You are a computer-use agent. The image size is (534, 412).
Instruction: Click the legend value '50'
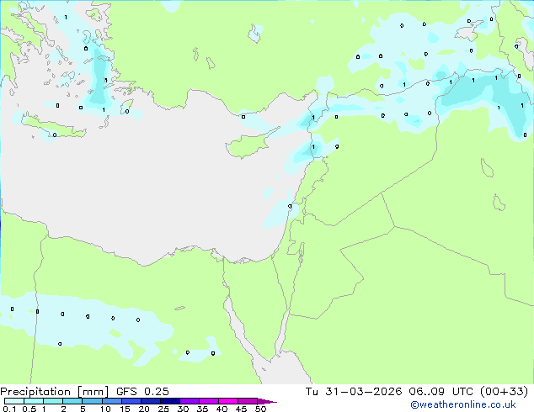[x=260, y=409]
